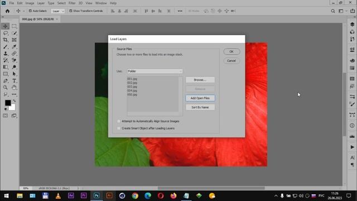This screenshot has height=201, width=357.
Task: Select the Pen tool
Action: [6, 80]
